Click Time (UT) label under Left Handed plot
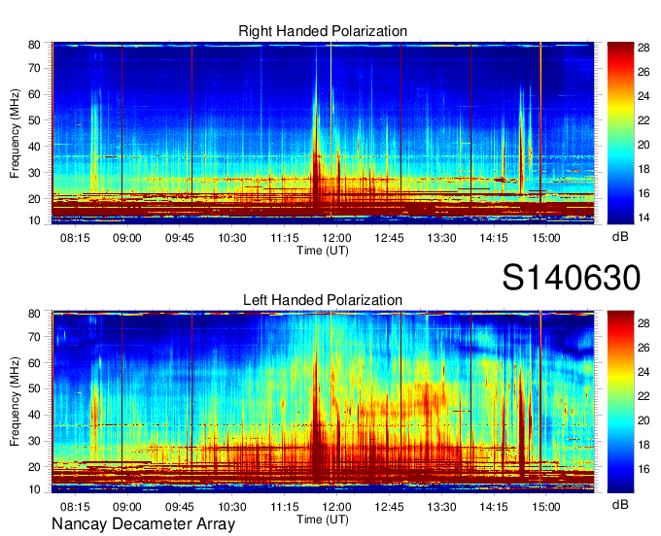This screenshot has width=661, height=536. pyautogui.click(x=323, y=519)
